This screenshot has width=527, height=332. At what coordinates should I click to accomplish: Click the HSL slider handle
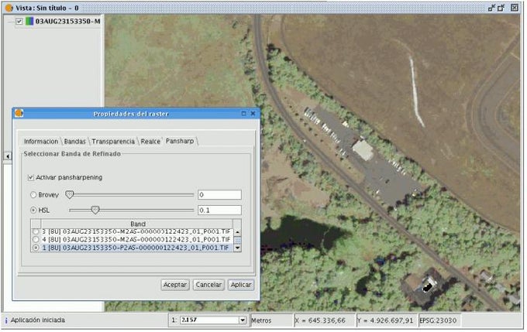[95, 210]
